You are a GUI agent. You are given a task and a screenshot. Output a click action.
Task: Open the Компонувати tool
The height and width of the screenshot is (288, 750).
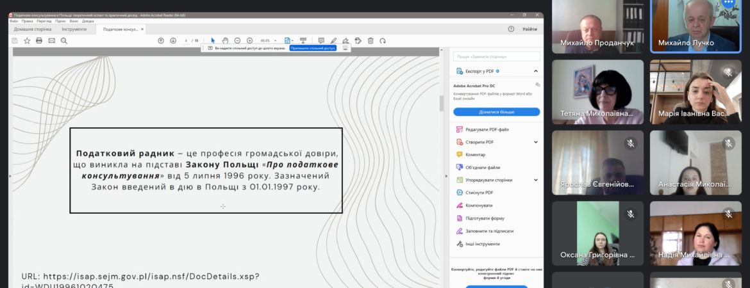tap(474, 205)
